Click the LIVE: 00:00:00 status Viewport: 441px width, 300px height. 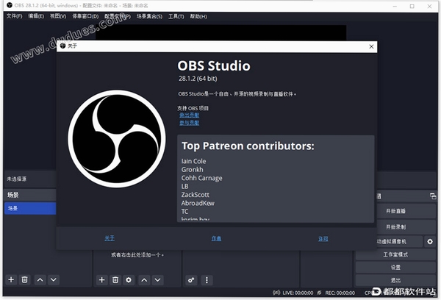[x=298, y=293]
